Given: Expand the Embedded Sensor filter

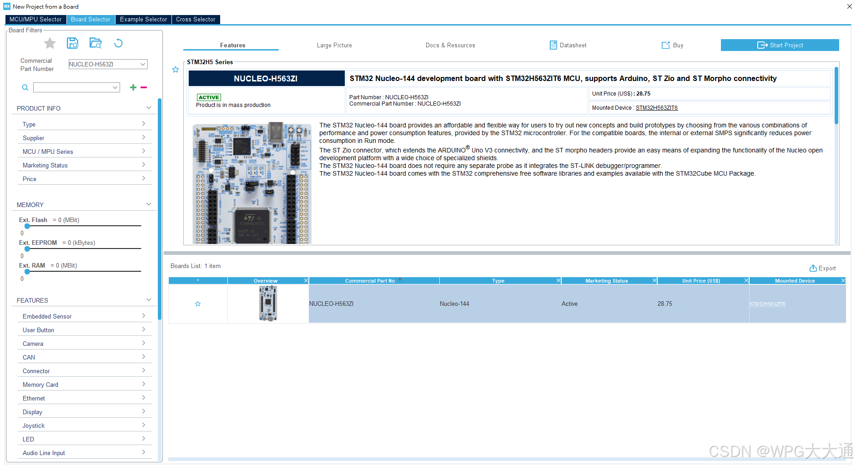Looking at the screenshot, I should (x=144, y=316).
